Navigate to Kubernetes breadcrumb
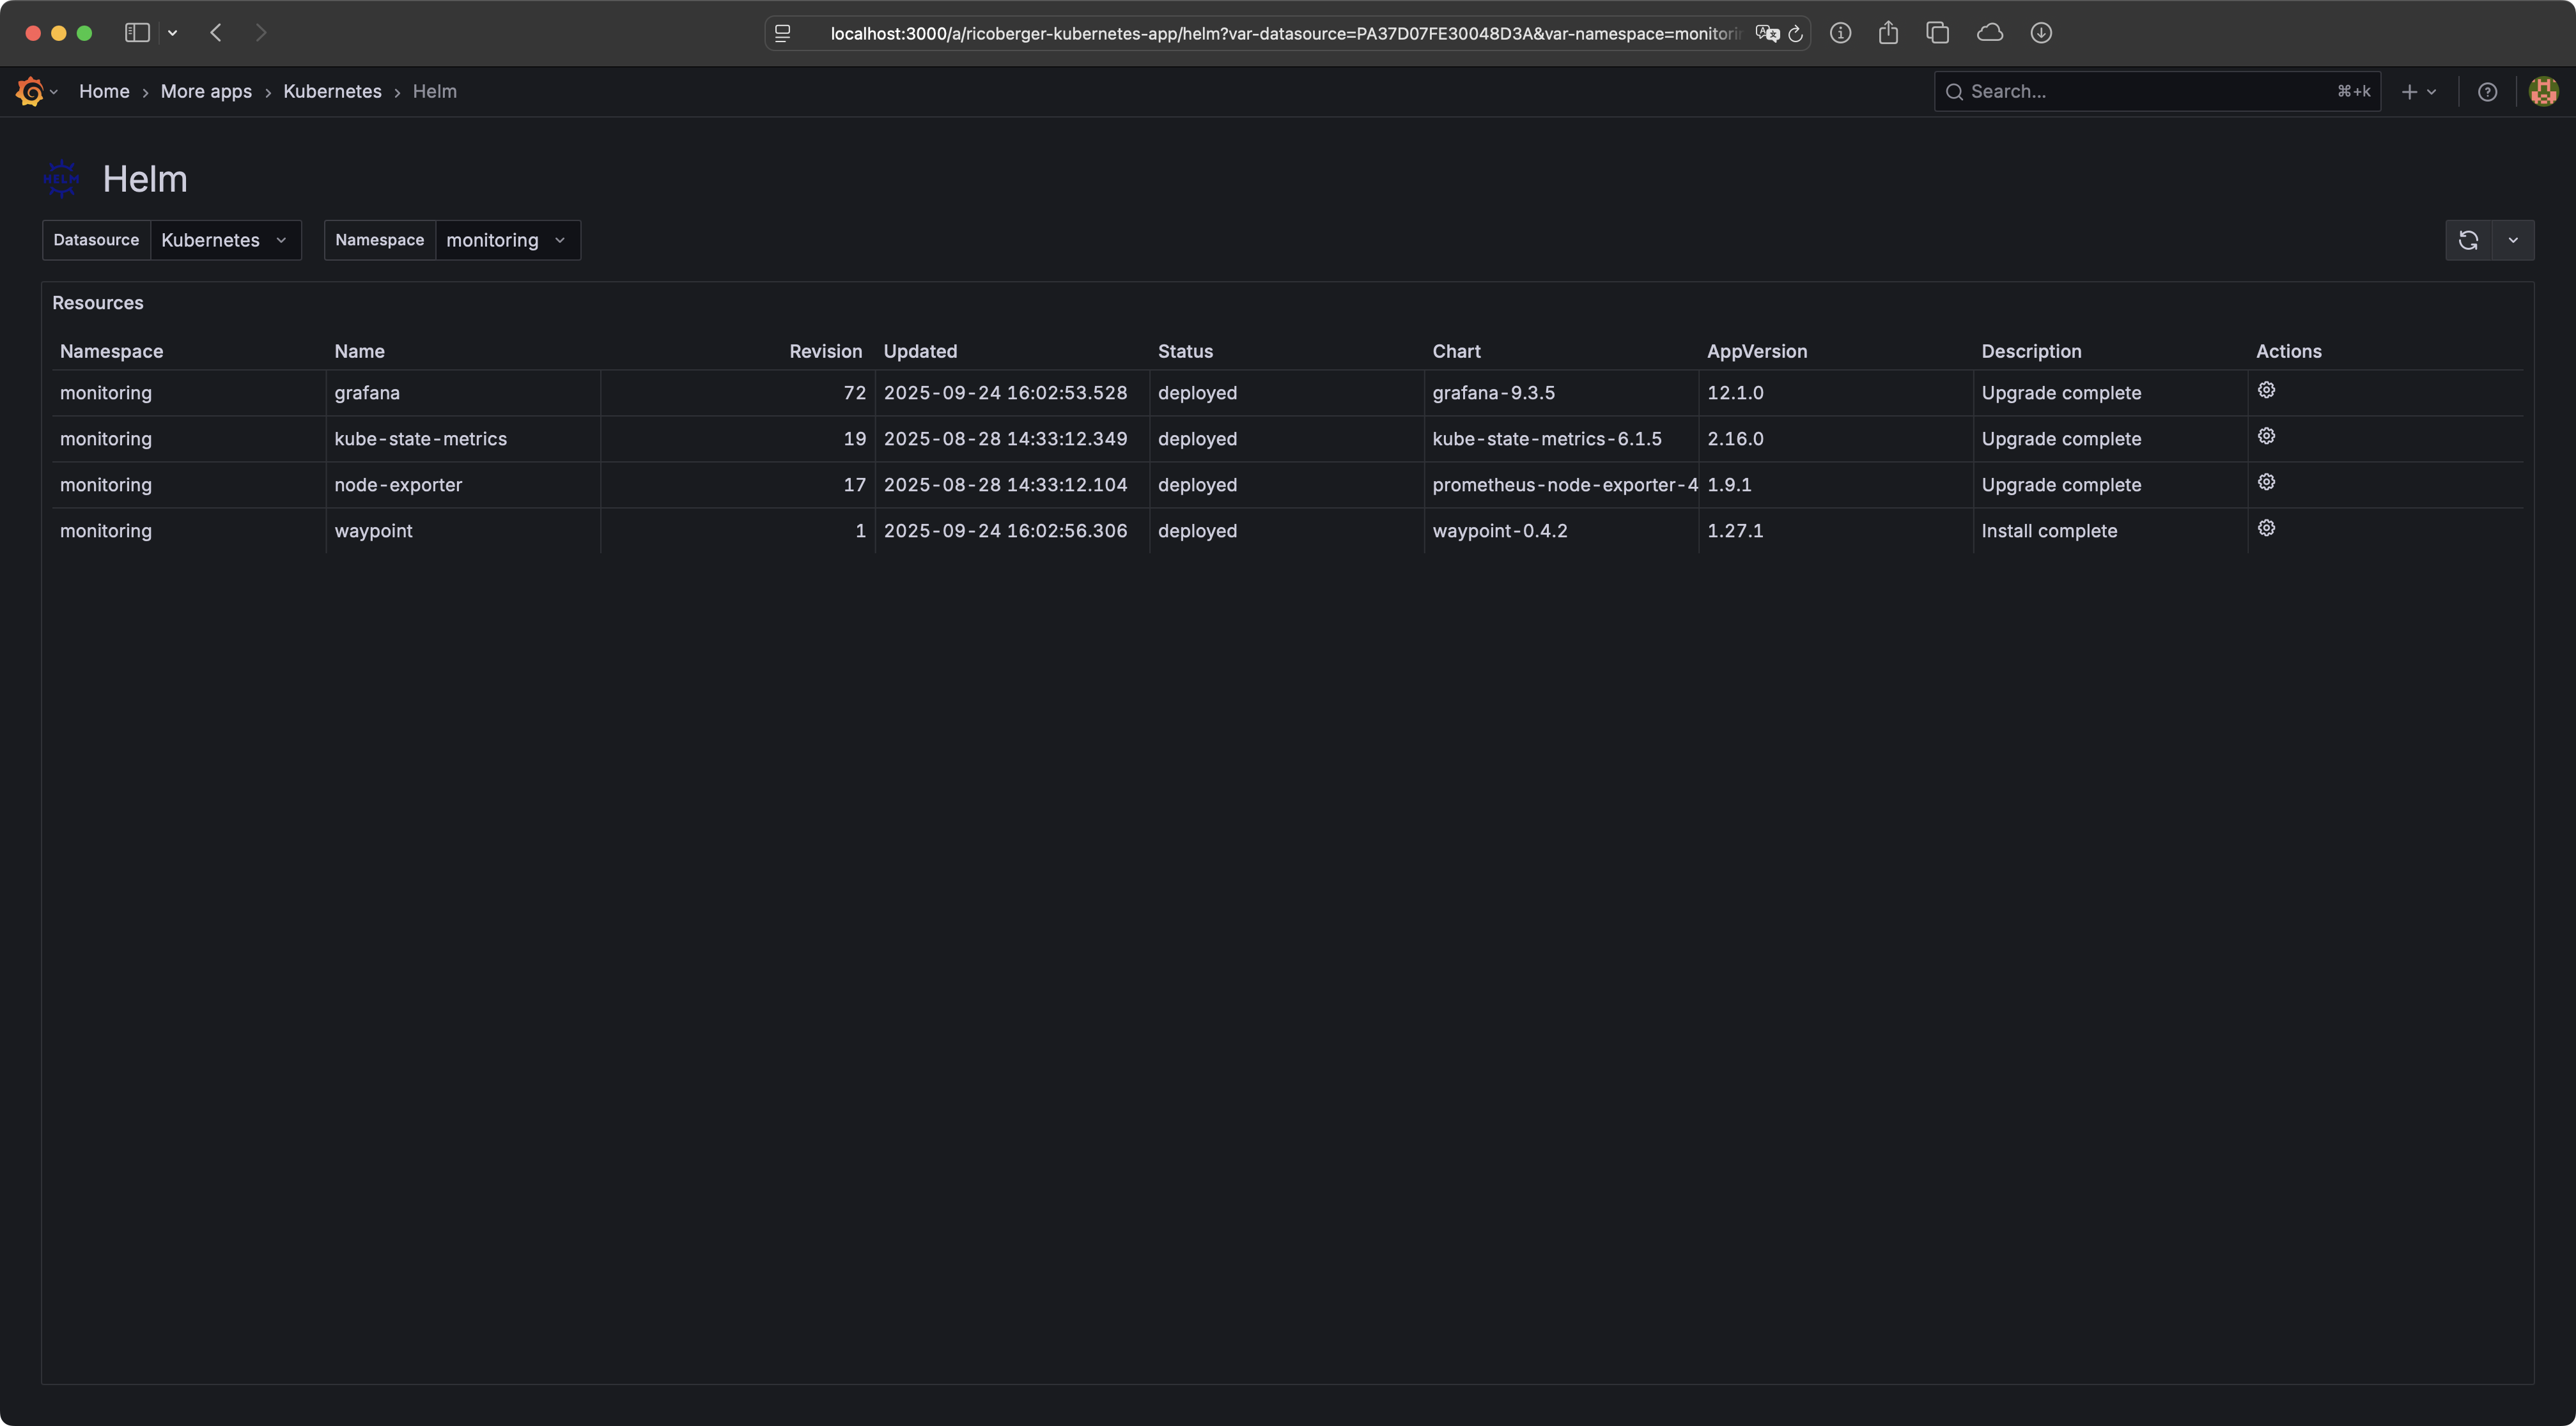2576x1426 pixels. pyautogui.click(x=332, y=91)
